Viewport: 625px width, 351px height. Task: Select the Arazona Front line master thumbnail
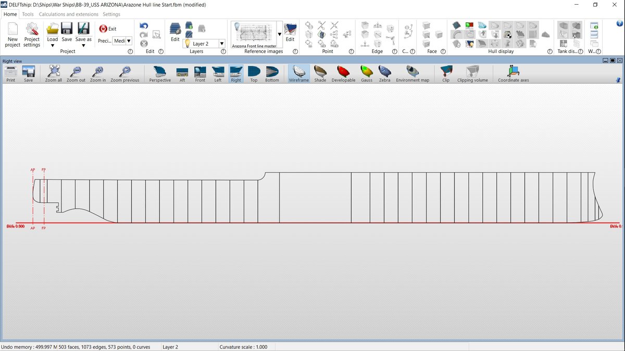254,34
